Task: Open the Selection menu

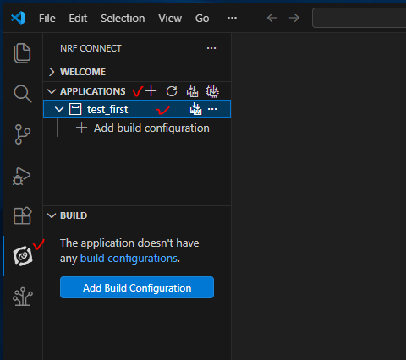Action: click(123, 19)
